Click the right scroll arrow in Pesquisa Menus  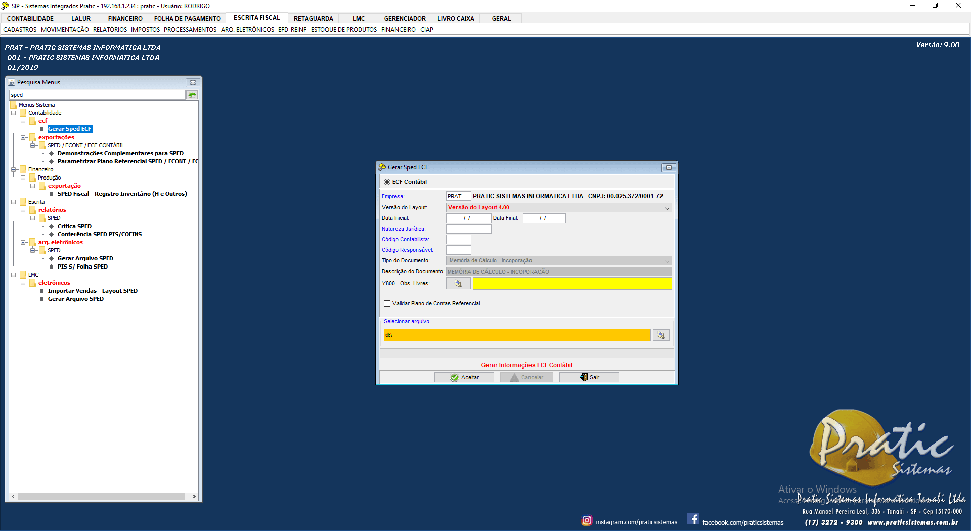pyautogui.click(x=194, y=497)
